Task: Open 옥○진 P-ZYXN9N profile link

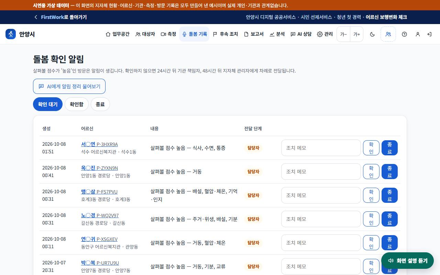Action: tap(99, 168)
